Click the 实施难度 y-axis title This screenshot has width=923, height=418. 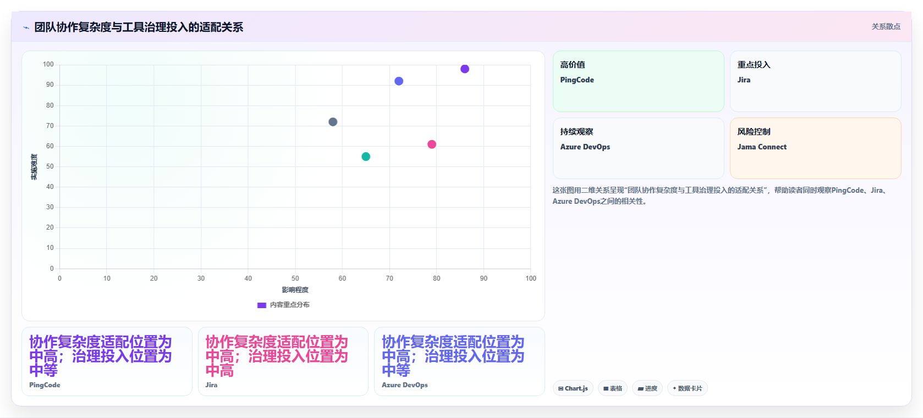(x=34, y=167)
